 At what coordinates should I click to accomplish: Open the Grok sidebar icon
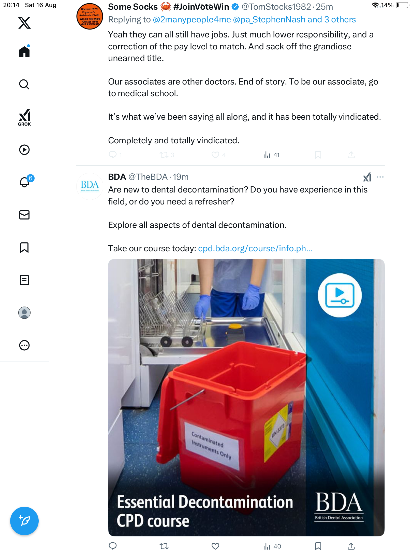pos(24,117)
